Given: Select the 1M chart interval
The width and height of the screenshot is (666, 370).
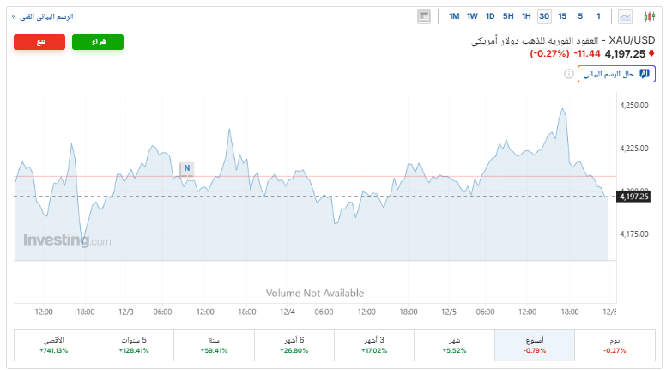Looking at the screenshot, I should [x=454, y=16].
